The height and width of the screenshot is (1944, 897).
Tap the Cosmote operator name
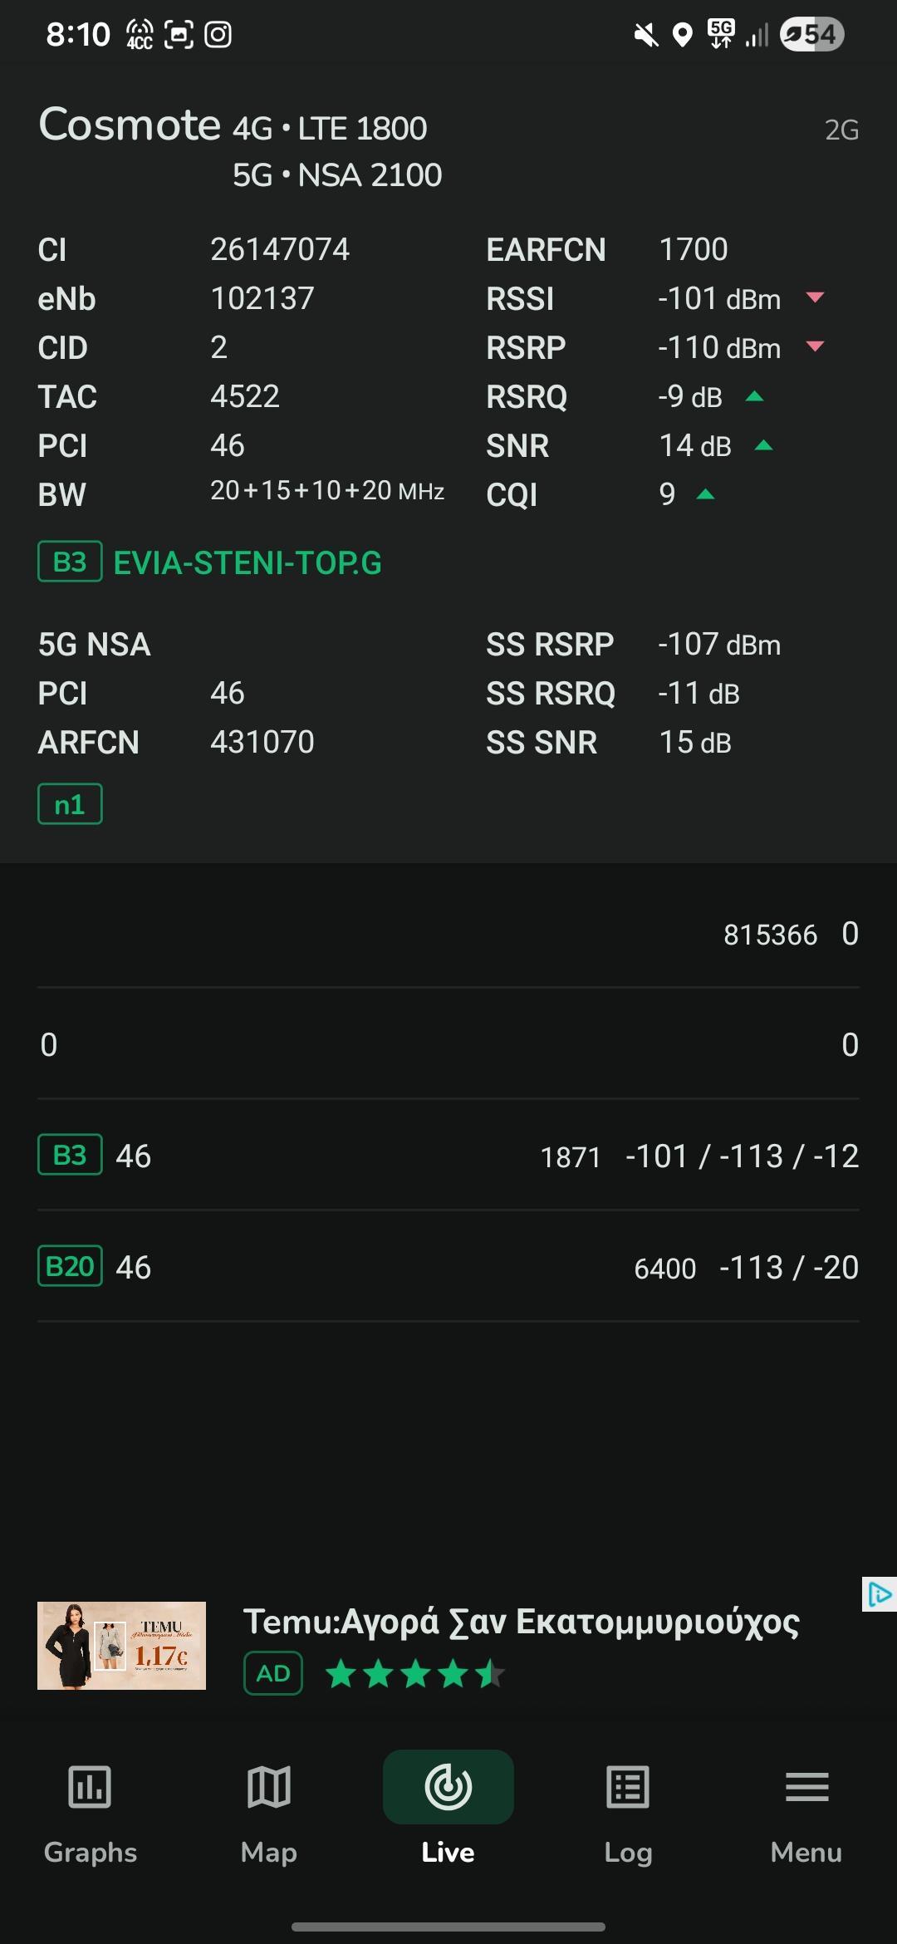click(x=130, y=125)
